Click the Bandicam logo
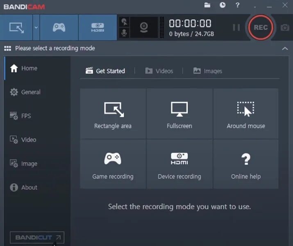293x246 pixels. coord(24,7)
